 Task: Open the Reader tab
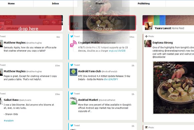click(x=100, y=4)
